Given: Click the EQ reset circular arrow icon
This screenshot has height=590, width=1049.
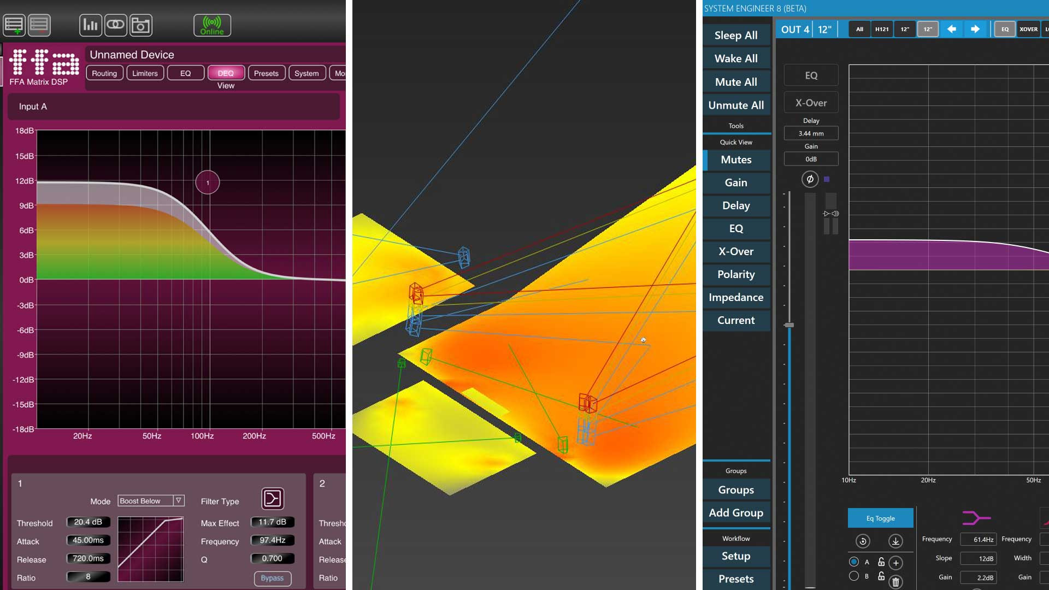Looking at the screenshot, I should click(x=863, y=541).
